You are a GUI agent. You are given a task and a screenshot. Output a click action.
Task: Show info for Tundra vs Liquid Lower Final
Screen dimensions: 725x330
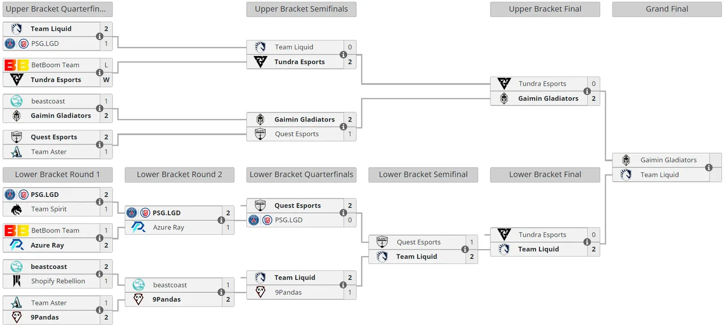click(x=587, y=242)
